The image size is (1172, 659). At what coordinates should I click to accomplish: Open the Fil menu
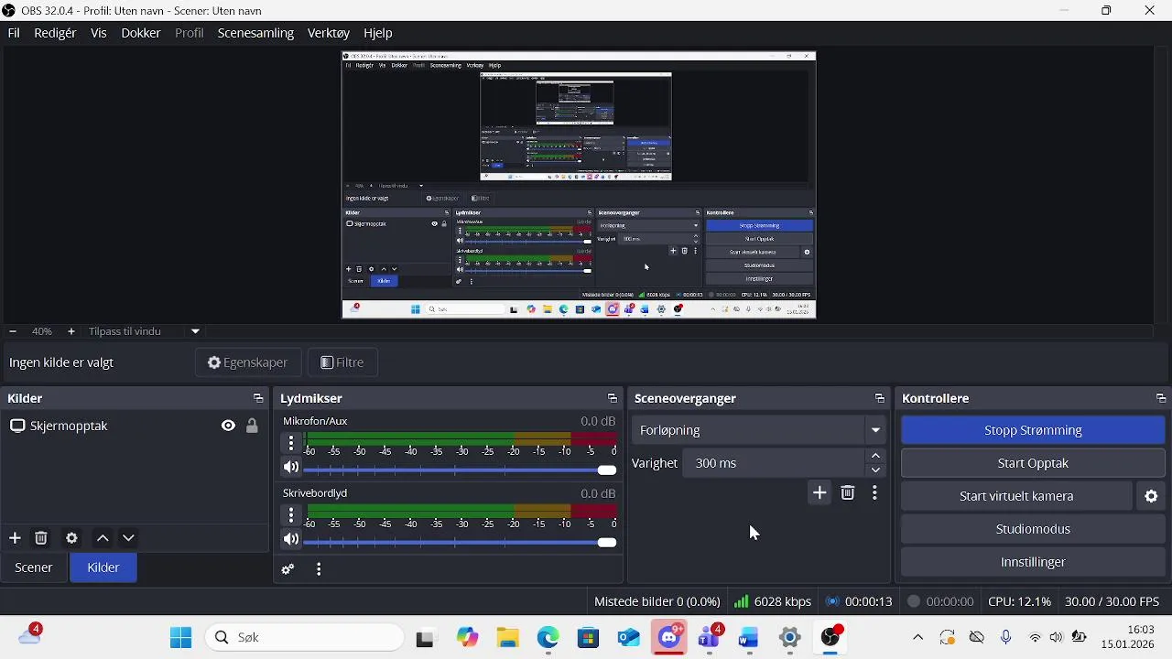pyautogui.click(x=14, y=33)
